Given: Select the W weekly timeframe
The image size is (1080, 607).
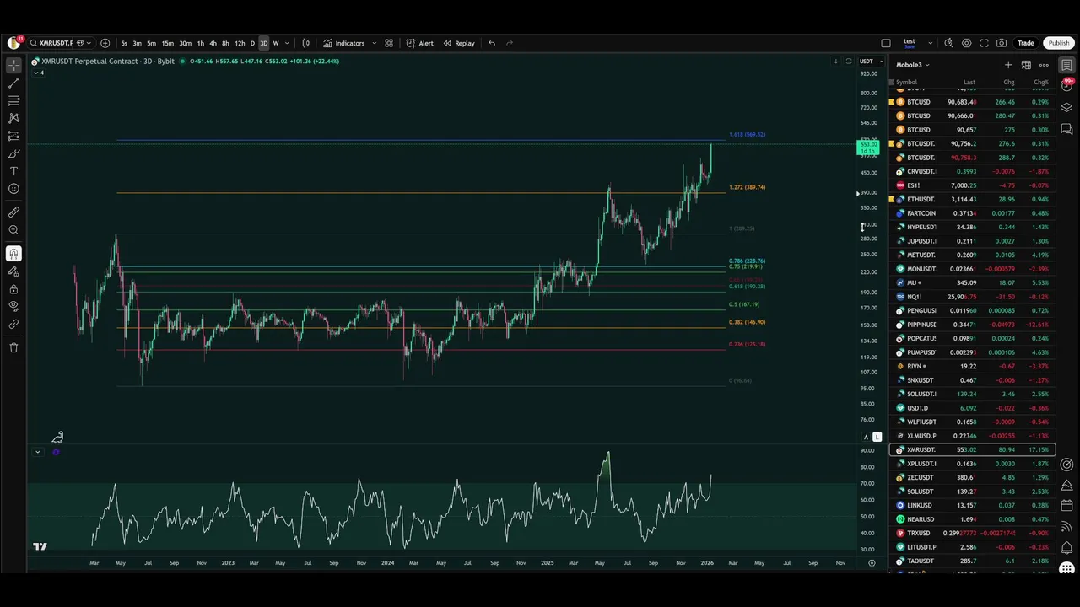Looking at the screenshot, I should pos(275,43).
